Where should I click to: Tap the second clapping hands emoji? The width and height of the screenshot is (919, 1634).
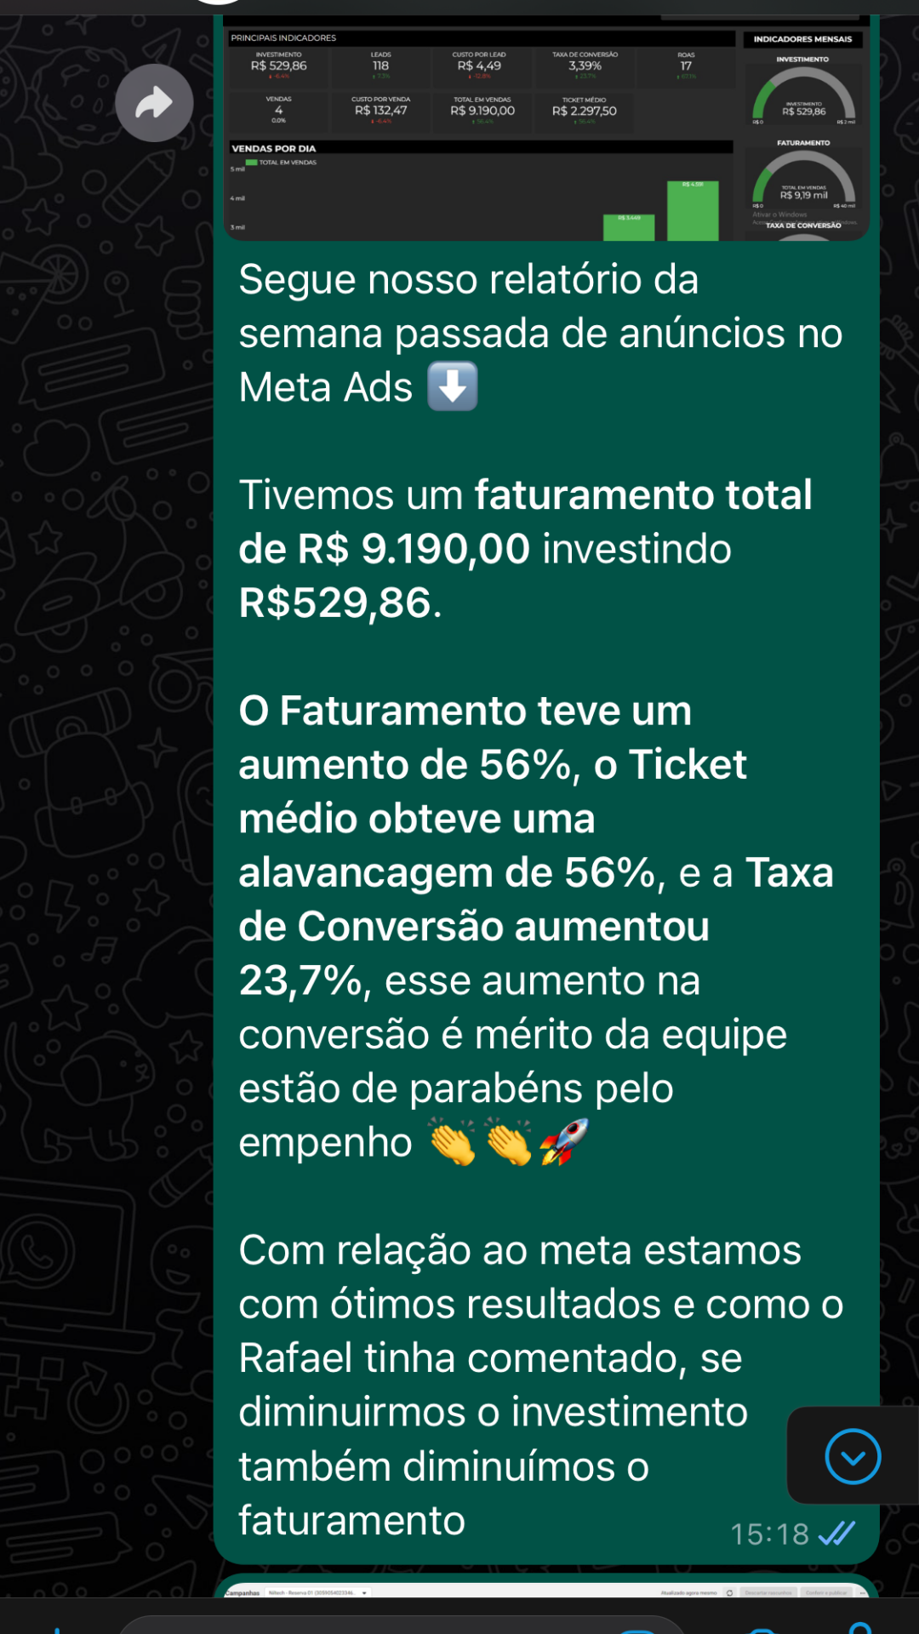click(509, 1142)
